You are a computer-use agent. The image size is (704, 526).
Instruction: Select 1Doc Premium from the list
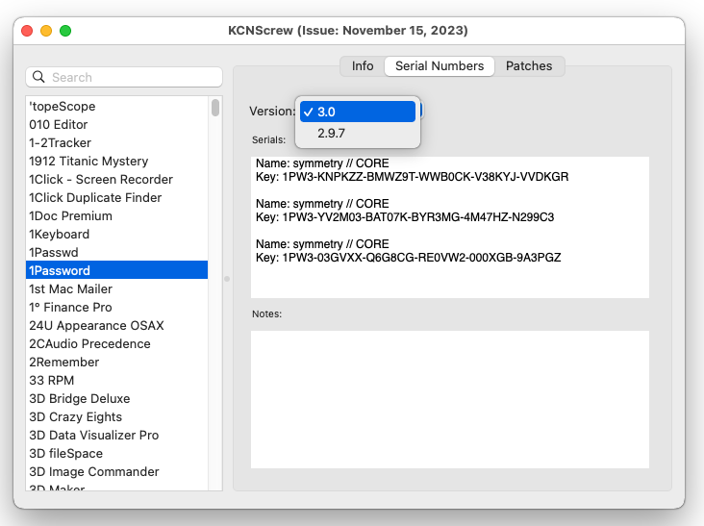pos(70,216)
